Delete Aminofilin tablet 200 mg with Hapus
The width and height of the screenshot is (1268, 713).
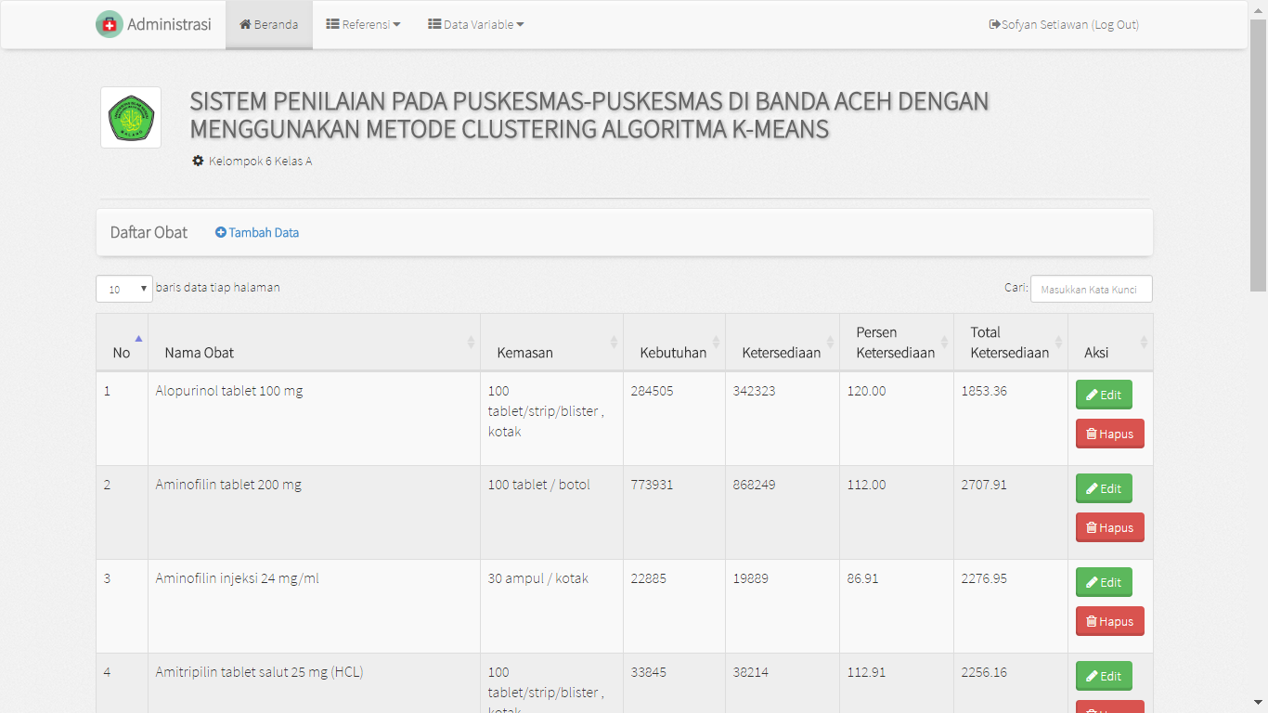1109,527
